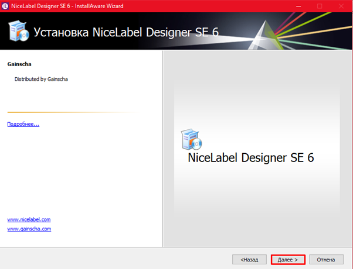Screen dimensions: 353x269
Task: Open the www.nicelabel.com link
Action: click(29, 219)
